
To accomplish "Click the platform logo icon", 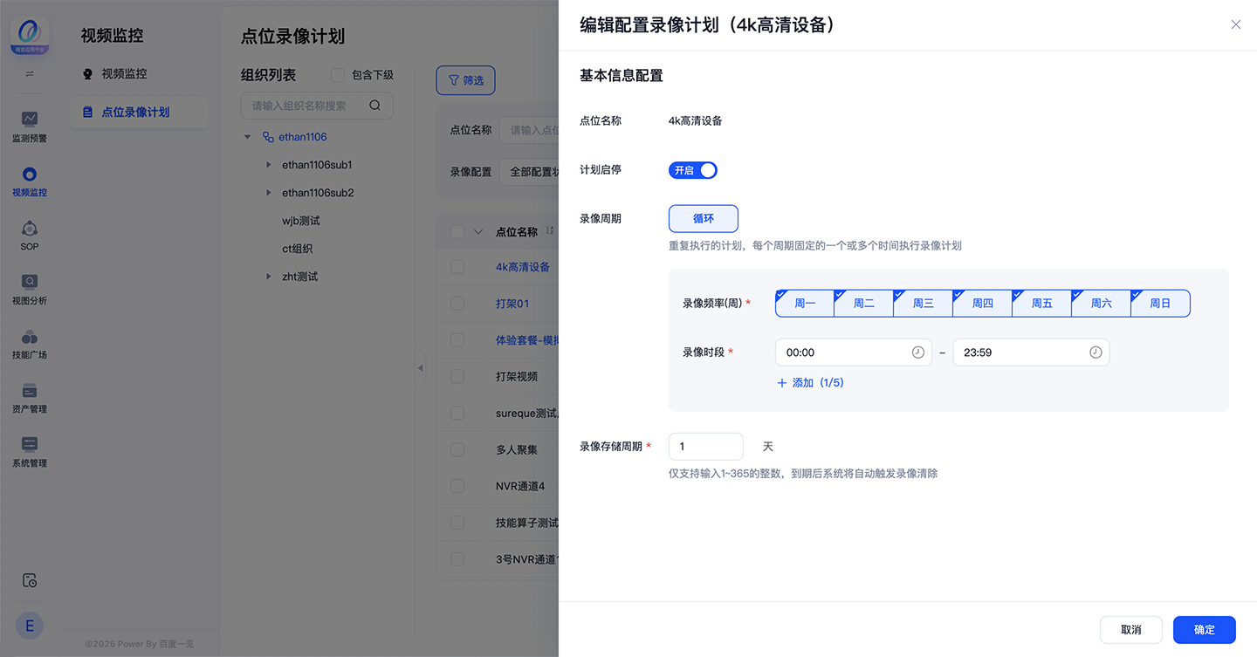I will [30, 37].
